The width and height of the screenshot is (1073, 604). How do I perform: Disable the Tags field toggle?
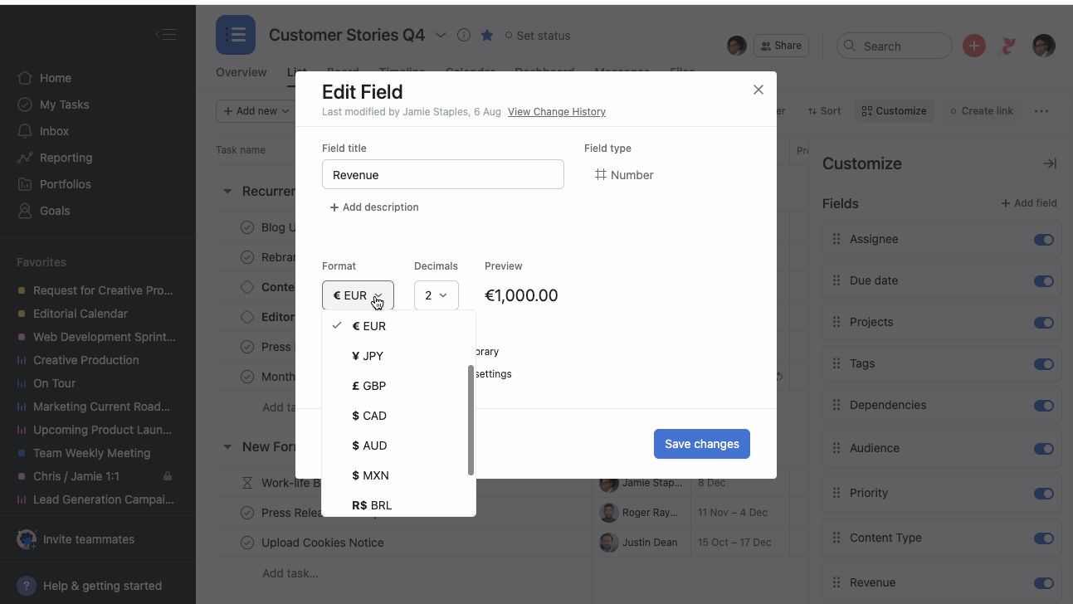(1043, 363)
